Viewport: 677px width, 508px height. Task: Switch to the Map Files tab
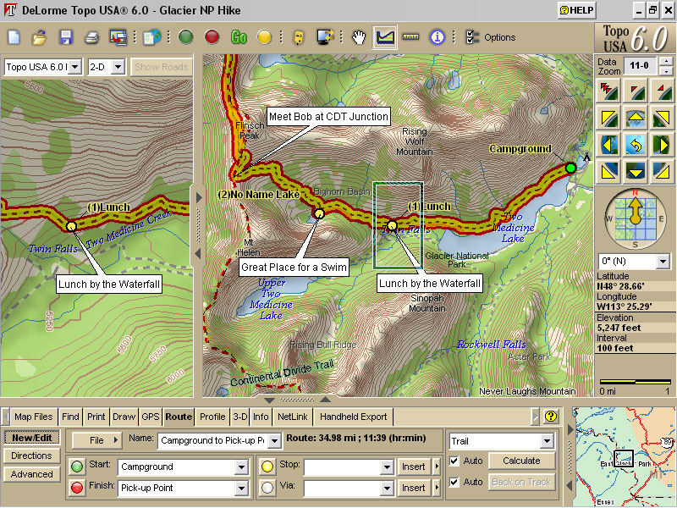coord(33,417)
